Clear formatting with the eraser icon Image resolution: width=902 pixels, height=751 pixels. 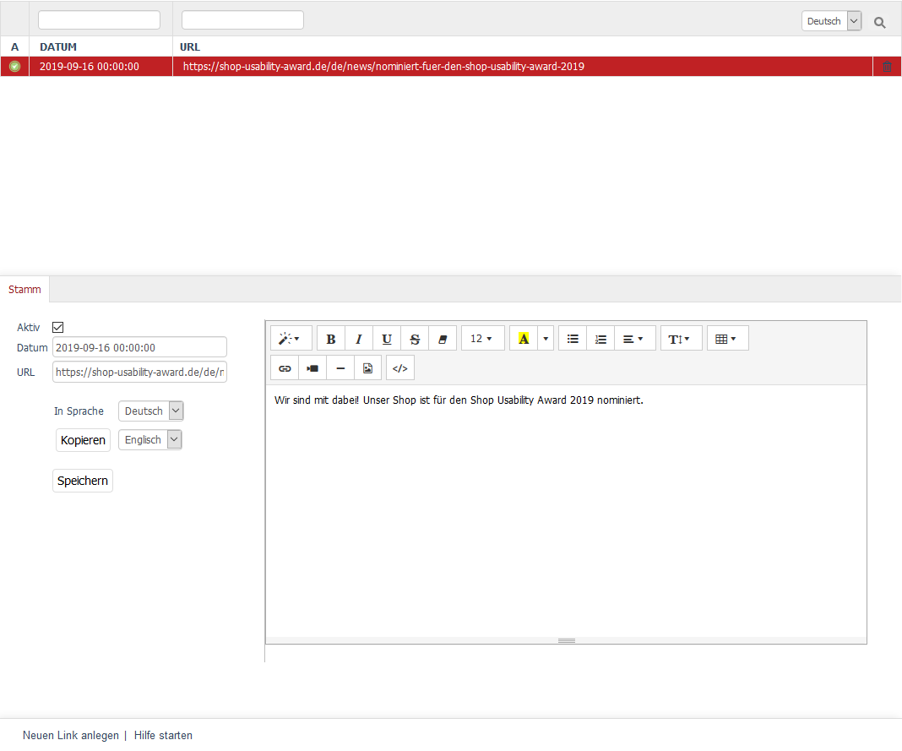(x=443, y=339)
